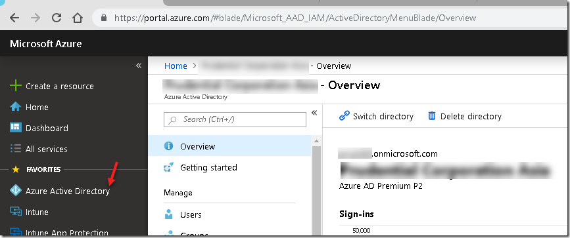Click the Search (Ctrl+/) box
The image size is (570, 238).
(235, 119)
